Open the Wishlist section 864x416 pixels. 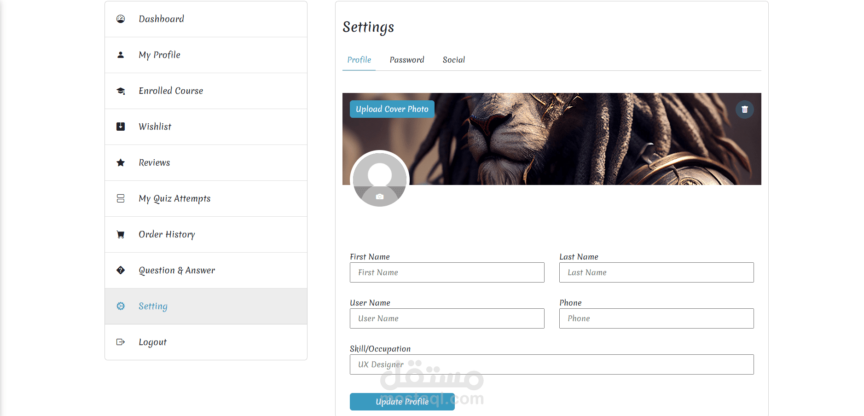click(x=206, y=127)
